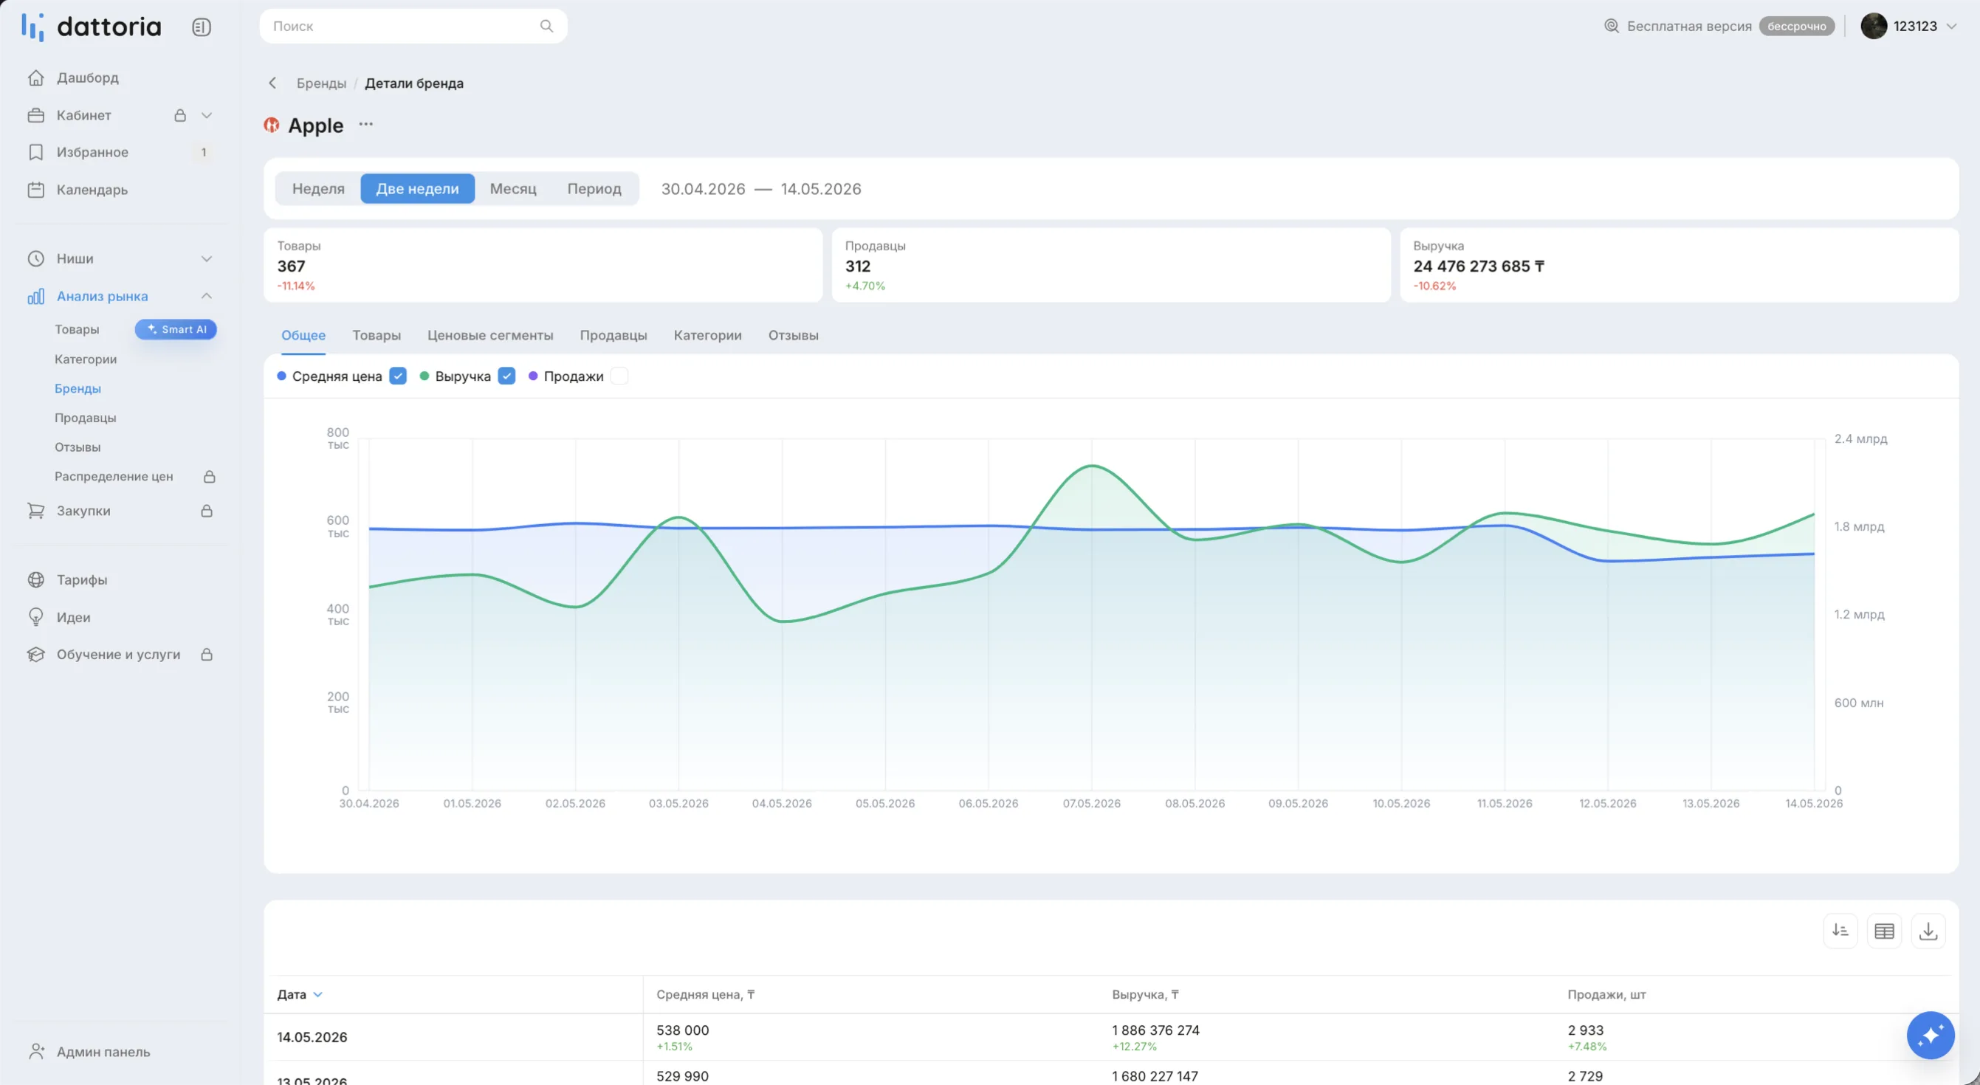Screen dimensions: 1980x1085
Task: Open Бренды in the sidebar submenu
Action: click(x=78, y=388)
